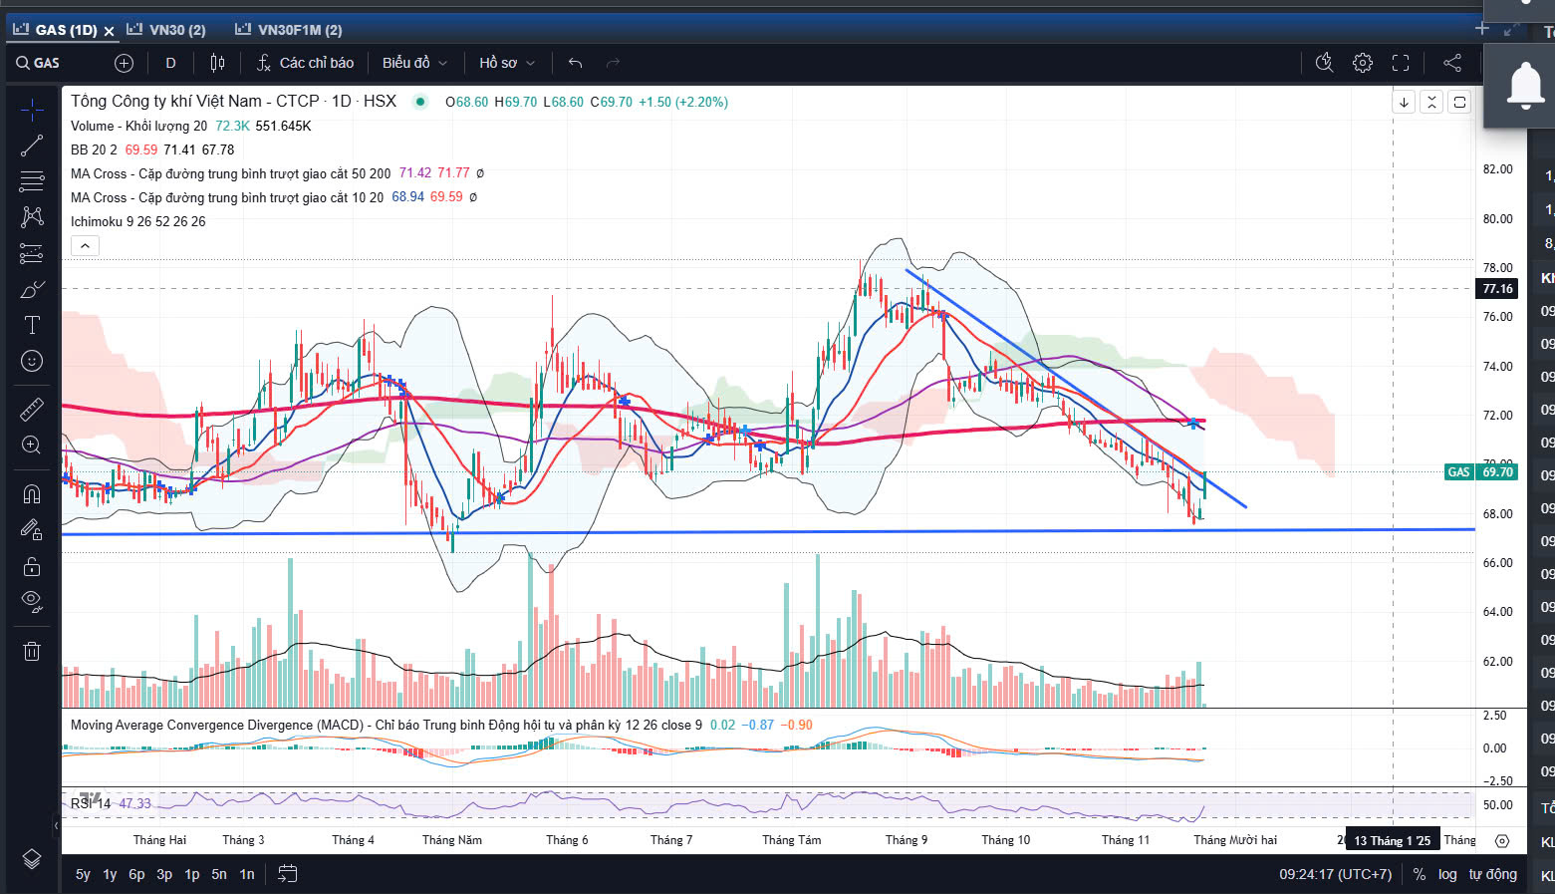The height and width of the screenshot is (894, 1555).
Task: Share the chart snapshot
Action: coord(1452,63)
